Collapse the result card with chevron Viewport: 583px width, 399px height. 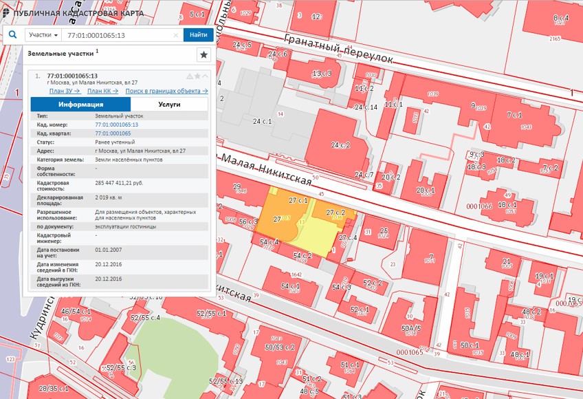205,76
